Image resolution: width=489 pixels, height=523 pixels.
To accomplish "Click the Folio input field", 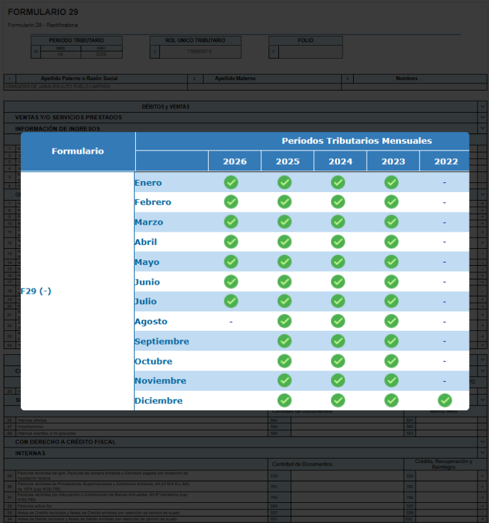I will (x=310, y=51).
